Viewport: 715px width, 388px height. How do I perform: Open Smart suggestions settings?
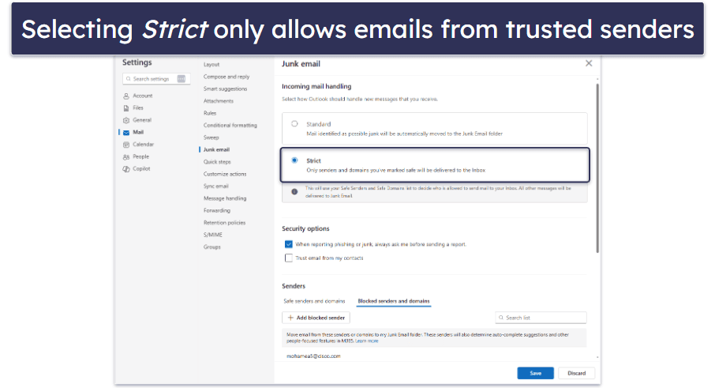(x=225, y=89)
